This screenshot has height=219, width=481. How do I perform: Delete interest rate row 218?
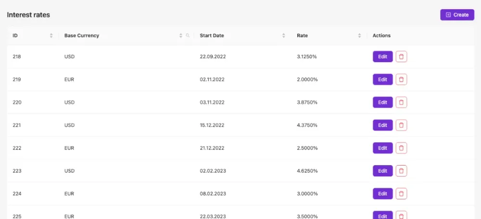pos(401,57)
